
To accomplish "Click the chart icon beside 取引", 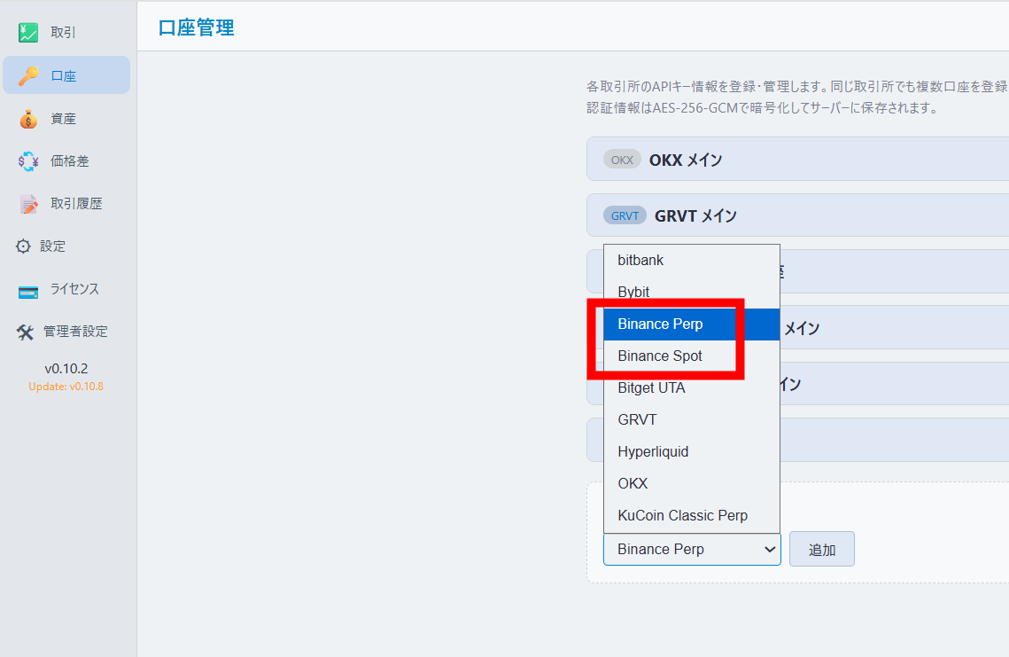I will [x=28, y=34].
